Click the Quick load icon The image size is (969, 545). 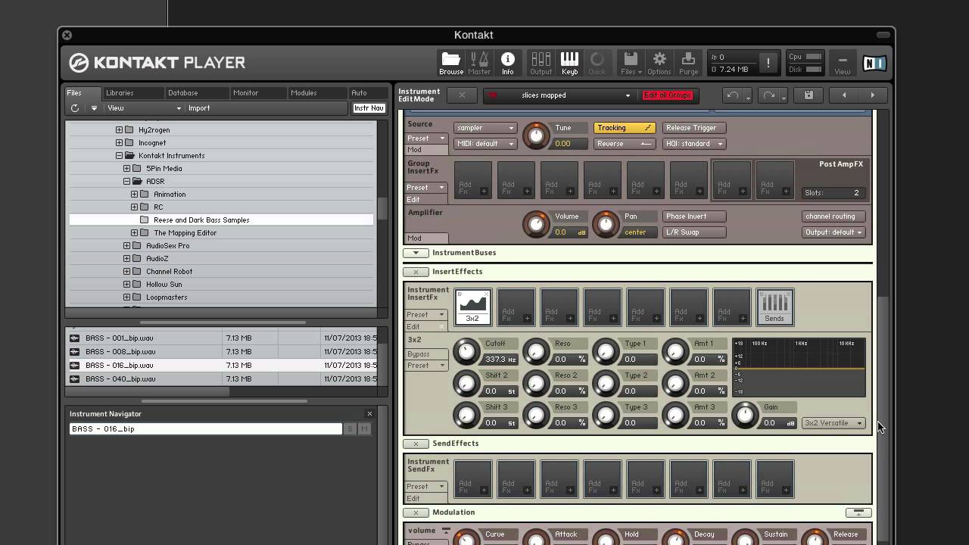coord(597,63)
